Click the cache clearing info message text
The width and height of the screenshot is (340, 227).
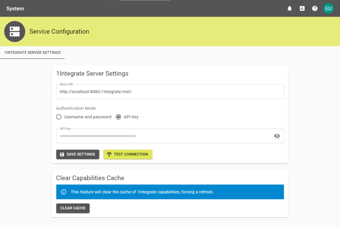pyautogui.click(x=142, y=192)
